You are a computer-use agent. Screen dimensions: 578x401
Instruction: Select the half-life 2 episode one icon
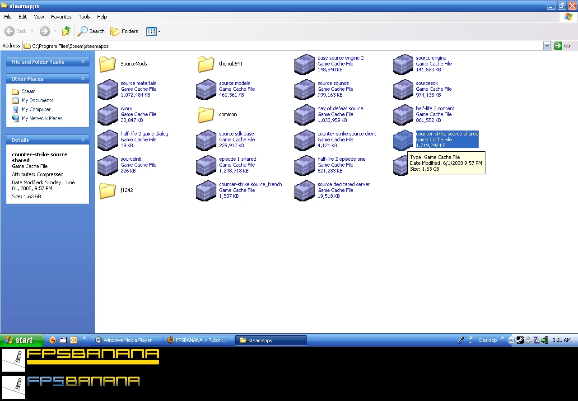pos(304,165)
